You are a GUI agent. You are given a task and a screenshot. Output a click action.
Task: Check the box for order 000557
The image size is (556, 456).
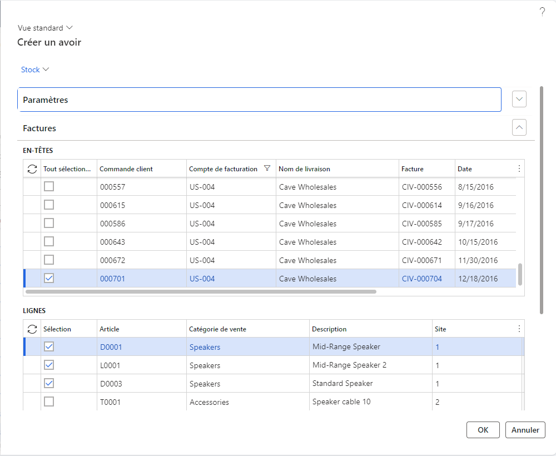click(49, 186)
